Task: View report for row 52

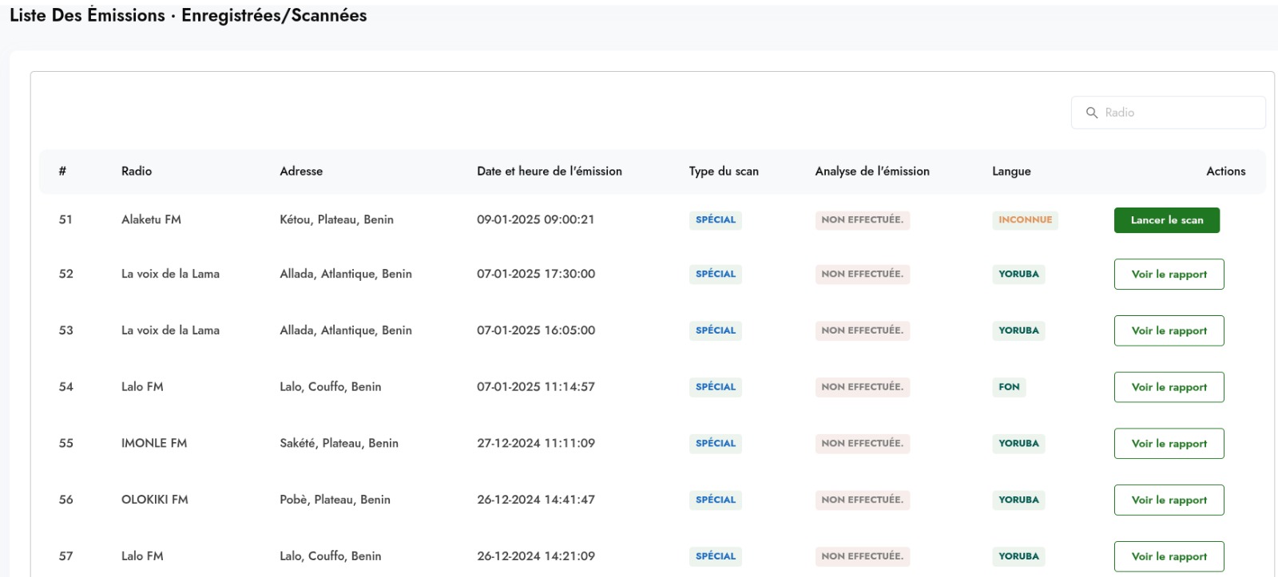Action: pyautogui.click(x=1169, y=275)
